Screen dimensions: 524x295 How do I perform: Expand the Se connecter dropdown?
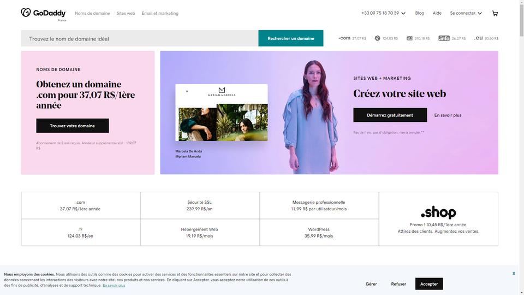[x=466, y=13]
